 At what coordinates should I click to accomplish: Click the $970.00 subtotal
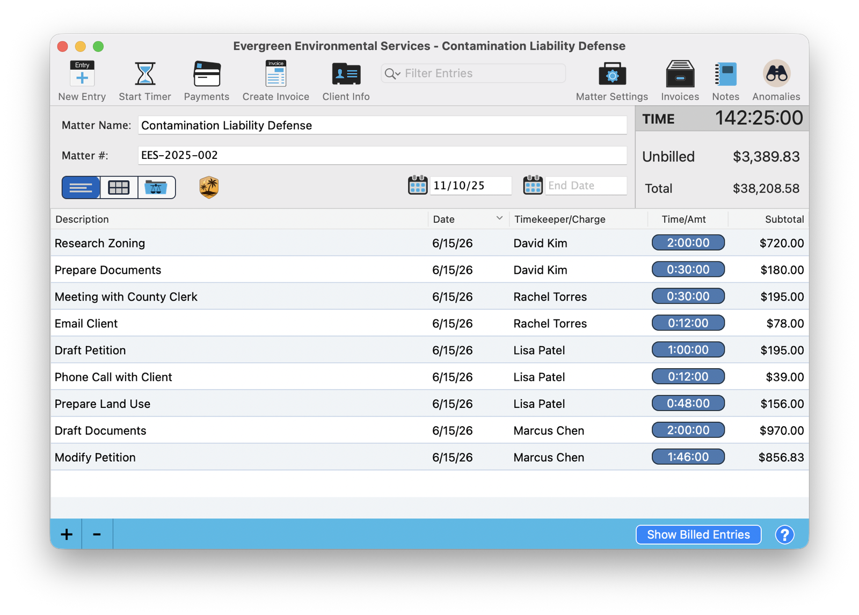[x=782, y=430]
